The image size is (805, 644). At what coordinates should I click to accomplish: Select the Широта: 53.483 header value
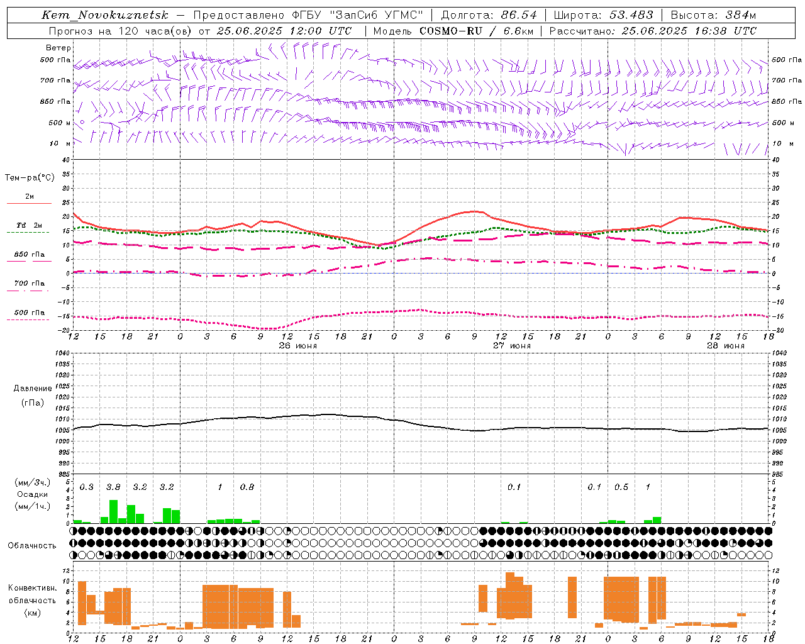coord(603,15)
